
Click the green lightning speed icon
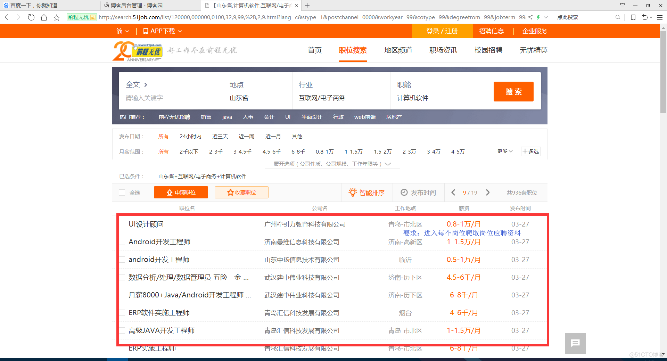point(538,17)
